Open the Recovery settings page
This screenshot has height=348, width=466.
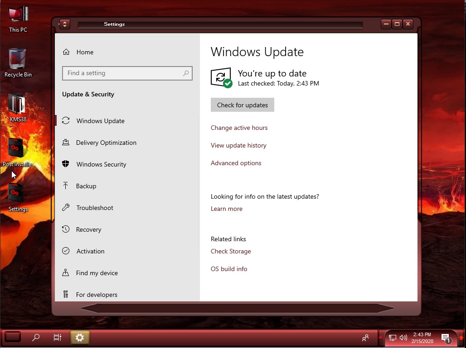(x=88, y=229)
